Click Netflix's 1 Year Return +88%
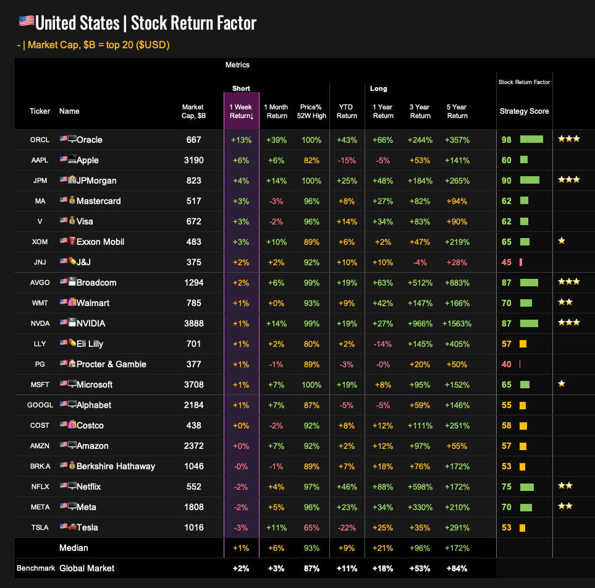Image resolution: width=595 pixels, height=588 pixels. pyautogui.click(x=383, y=487)
